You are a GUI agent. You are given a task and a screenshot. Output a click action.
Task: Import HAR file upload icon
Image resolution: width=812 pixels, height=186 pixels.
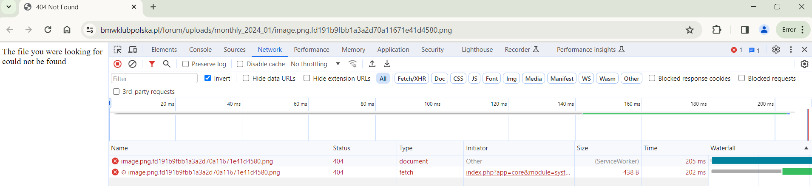372,64
